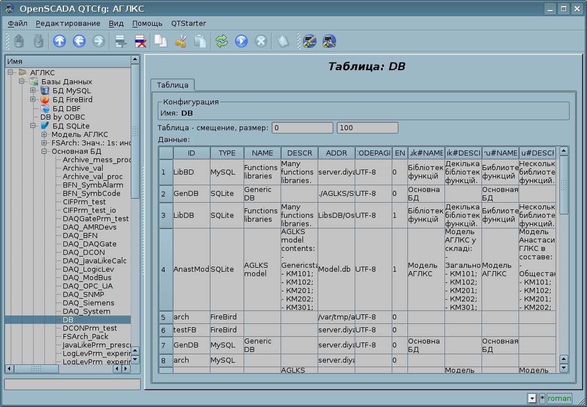The image size is (587, 407).
Task: Click the asterisk modified indicator in status bar
Action: pos(542,399)
